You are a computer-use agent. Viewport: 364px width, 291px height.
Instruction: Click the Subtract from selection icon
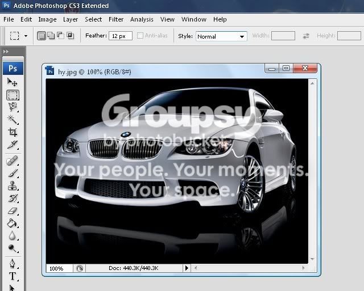(x=60, y=35)
